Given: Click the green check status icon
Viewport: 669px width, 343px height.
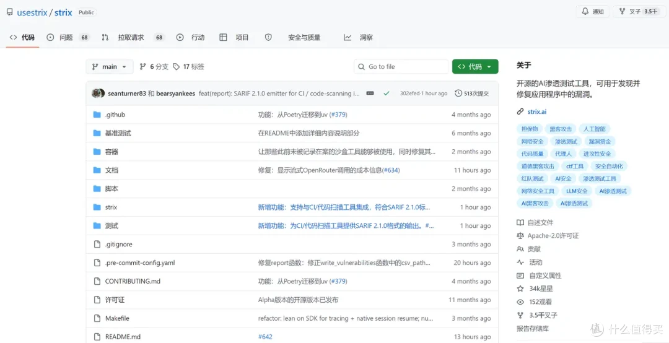Looking at the screenshot, I should [387, 93].
